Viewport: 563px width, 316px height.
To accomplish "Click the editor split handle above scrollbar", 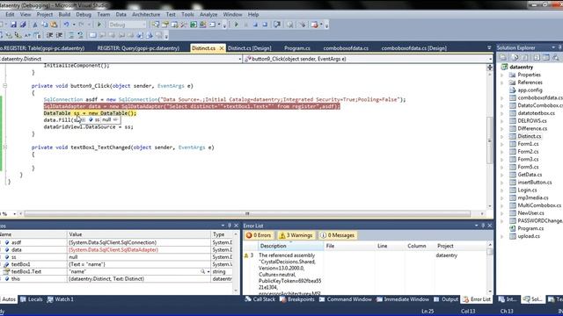I will [x=489, y=68].
